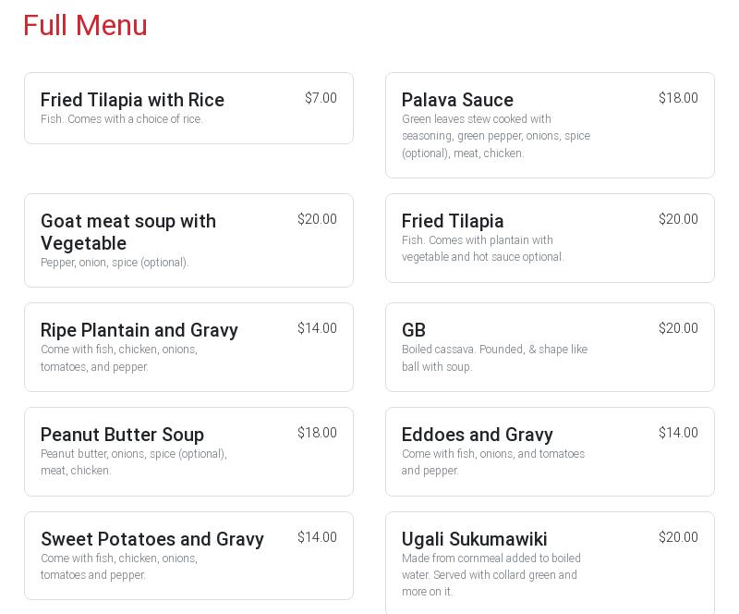The height and width of the screenshot is (614, 739).
Task: Click the Peanut Butter Soup ingredients description
Action: point(134,462)
